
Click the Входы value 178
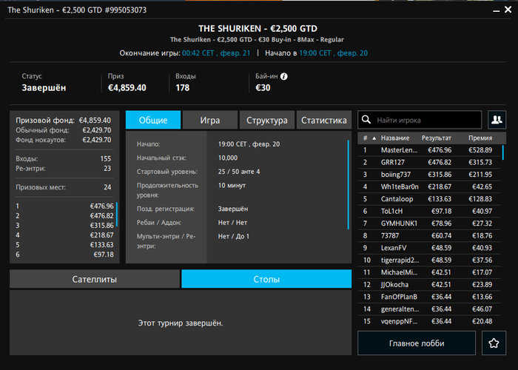point(182,87)
